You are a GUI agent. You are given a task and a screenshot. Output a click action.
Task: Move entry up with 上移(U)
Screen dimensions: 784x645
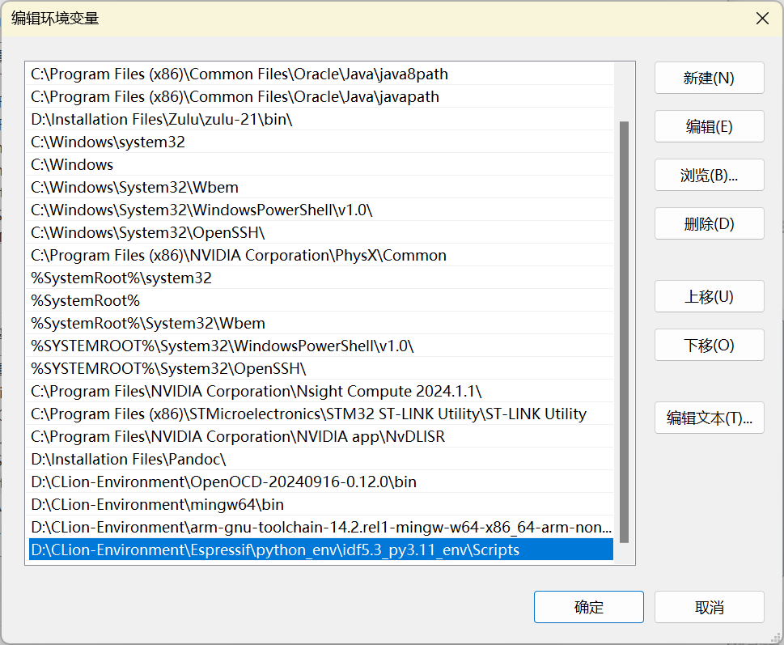(709, 296)
